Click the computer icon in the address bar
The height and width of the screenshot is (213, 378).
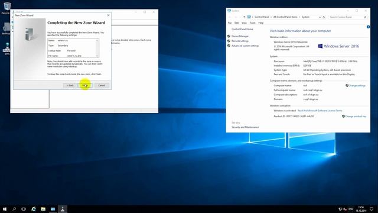(x=249, y=17)
